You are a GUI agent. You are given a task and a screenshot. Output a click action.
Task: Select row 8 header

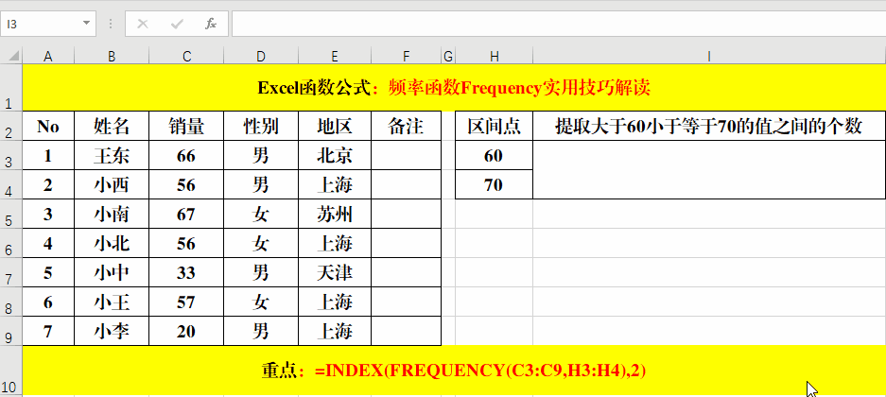click(11, 302)
